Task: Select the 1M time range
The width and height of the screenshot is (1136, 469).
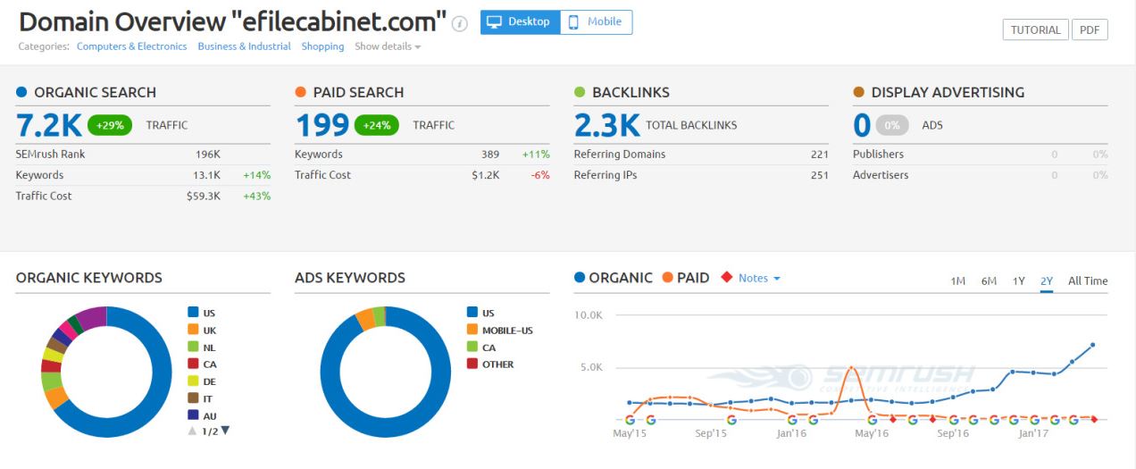Action: pyautogui.click(x=957, y=281)
